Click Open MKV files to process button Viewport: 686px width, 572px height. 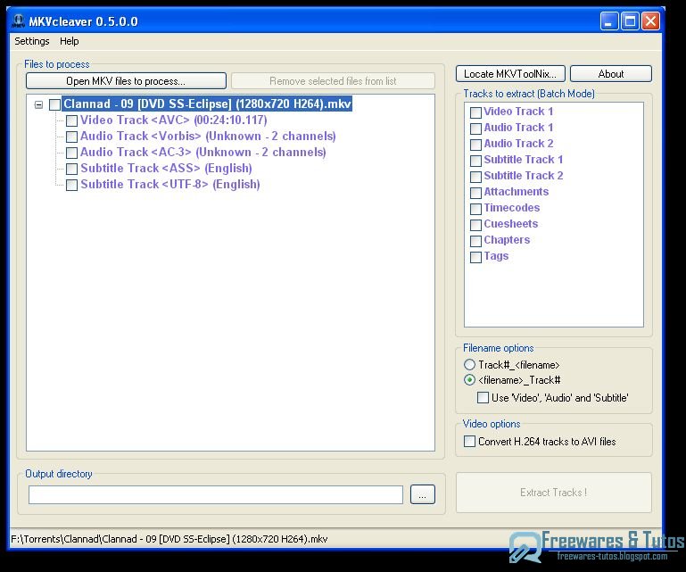pos(126,81)
